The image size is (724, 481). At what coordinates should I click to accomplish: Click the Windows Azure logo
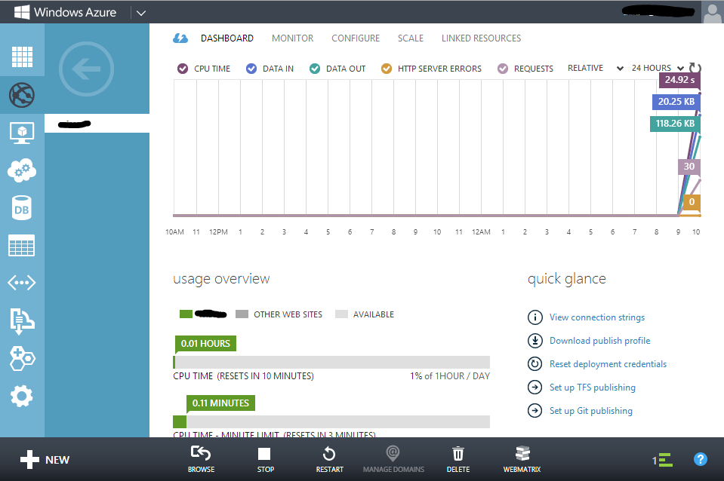(x=65, y=12)
